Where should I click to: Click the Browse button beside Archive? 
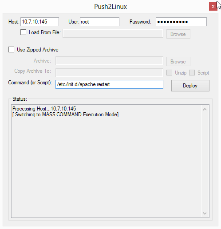tap(178, 62)
